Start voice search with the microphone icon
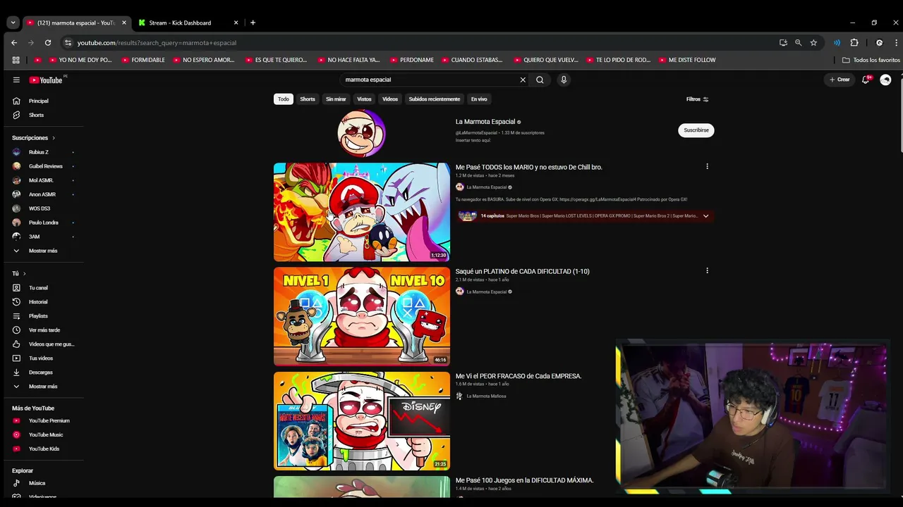 564,80
